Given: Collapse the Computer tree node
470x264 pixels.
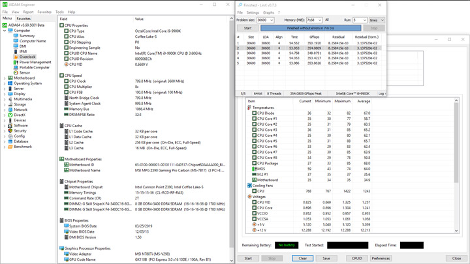Looking at the screenshot, I should (5, 31).
